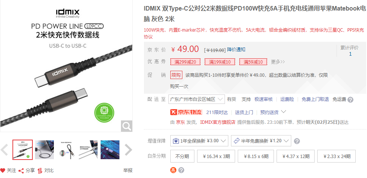Screen dimensions: 367x178
Task: Click the 降价通知 link
Action: coord(236,50)
